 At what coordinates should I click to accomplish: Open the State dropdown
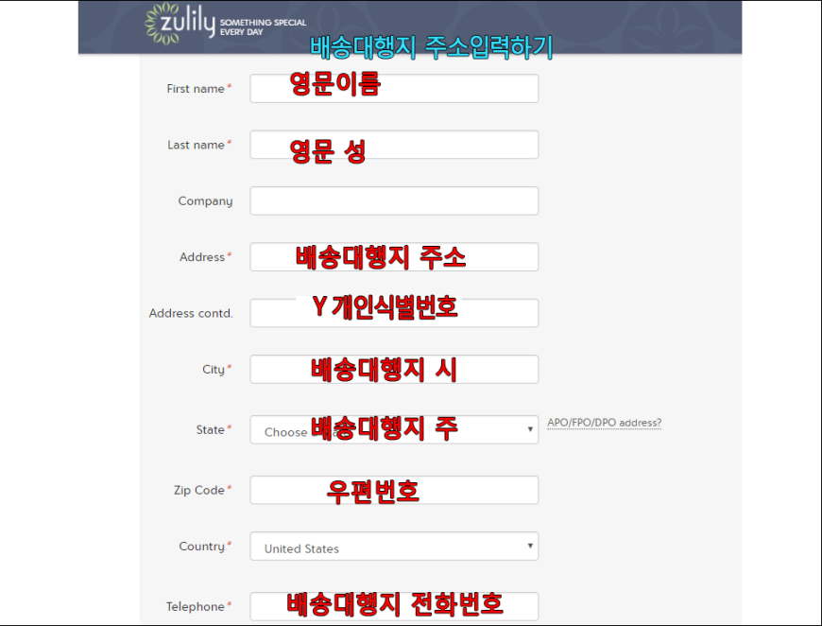pyautogui.click(x=394, y=429)
